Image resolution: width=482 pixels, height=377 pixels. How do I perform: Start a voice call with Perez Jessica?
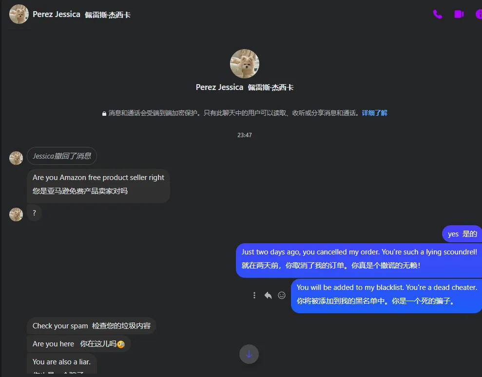pyautogui.click(x=438, y=14)
